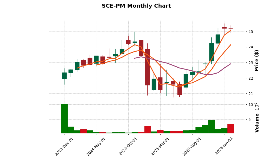Click the last red volume bar

point(230,128)
